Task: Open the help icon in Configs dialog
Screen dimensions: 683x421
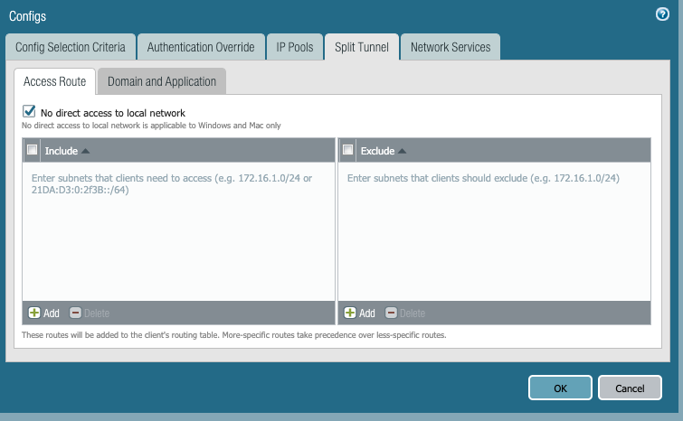Action: (662, 14)
